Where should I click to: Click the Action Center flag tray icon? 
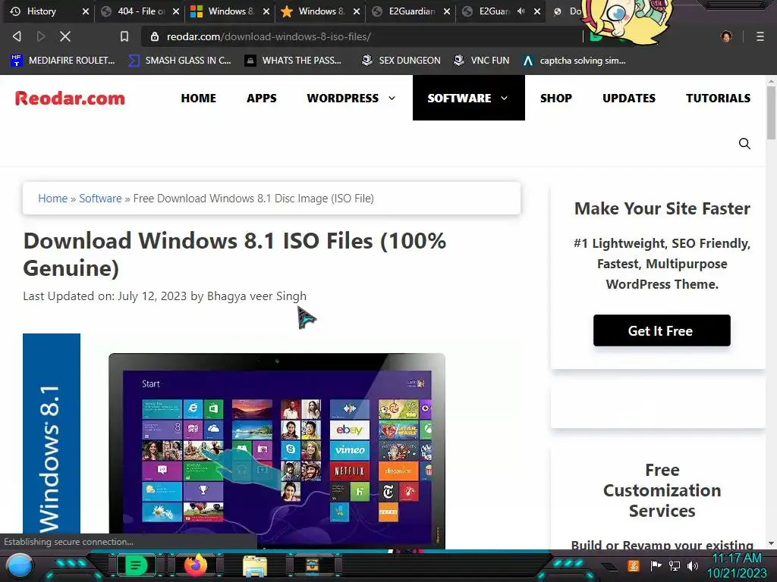pyautogui.click(x=656, y=565)
